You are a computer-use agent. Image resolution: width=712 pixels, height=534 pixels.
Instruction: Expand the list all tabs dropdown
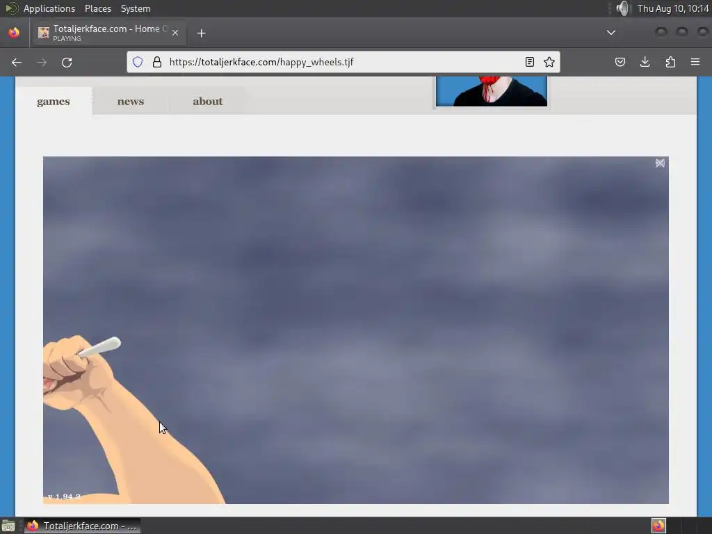(x=611, y=32)
